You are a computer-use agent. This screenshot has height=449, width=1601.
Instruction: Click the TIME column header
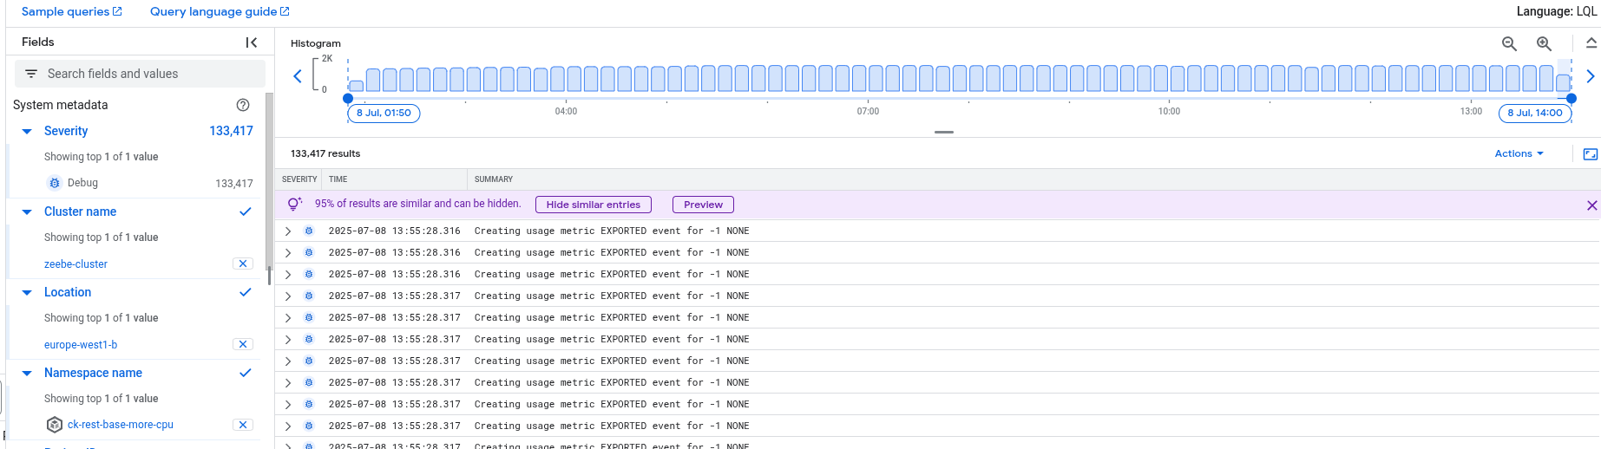click(x=338, y=179)
